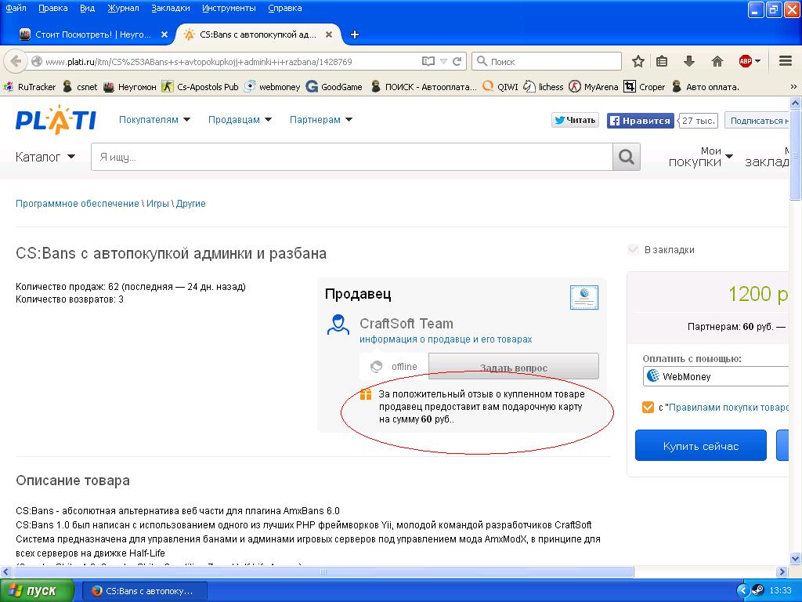Open RuTracker bookmark
Viewport: 802px width, 602px height.
pos(30,87)
